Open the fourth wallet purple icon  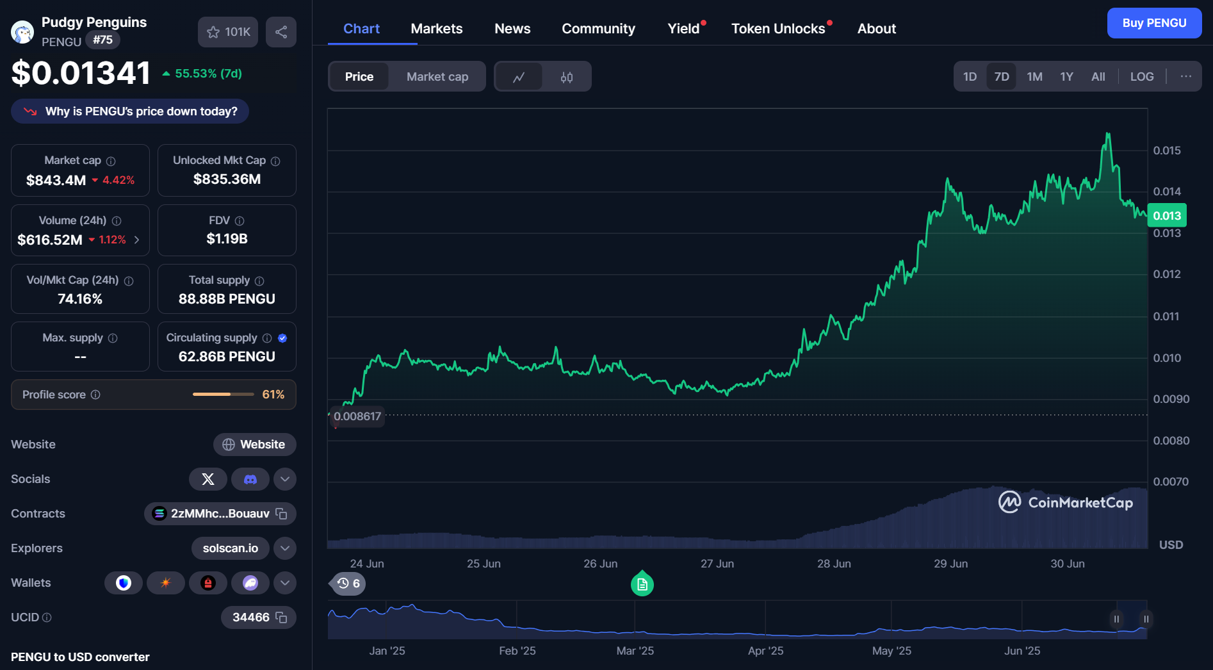point(250,583)
